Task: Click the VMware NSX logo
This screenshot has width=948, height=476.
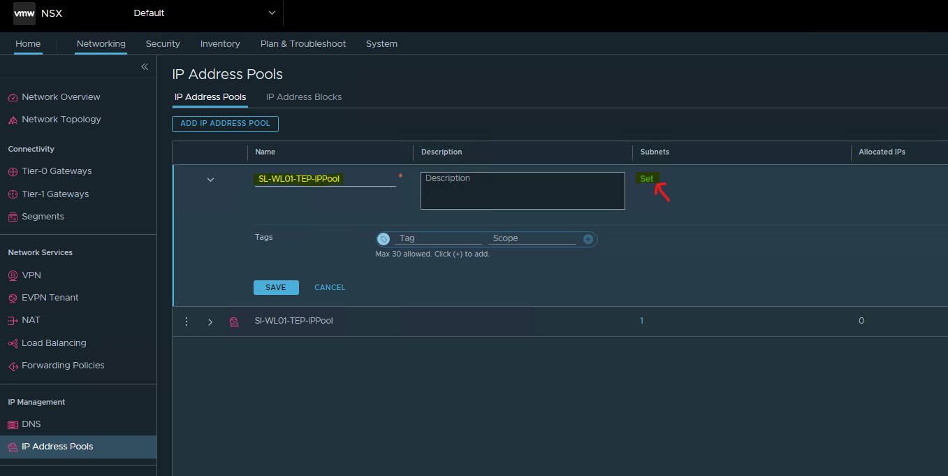Action: [24, 13]
